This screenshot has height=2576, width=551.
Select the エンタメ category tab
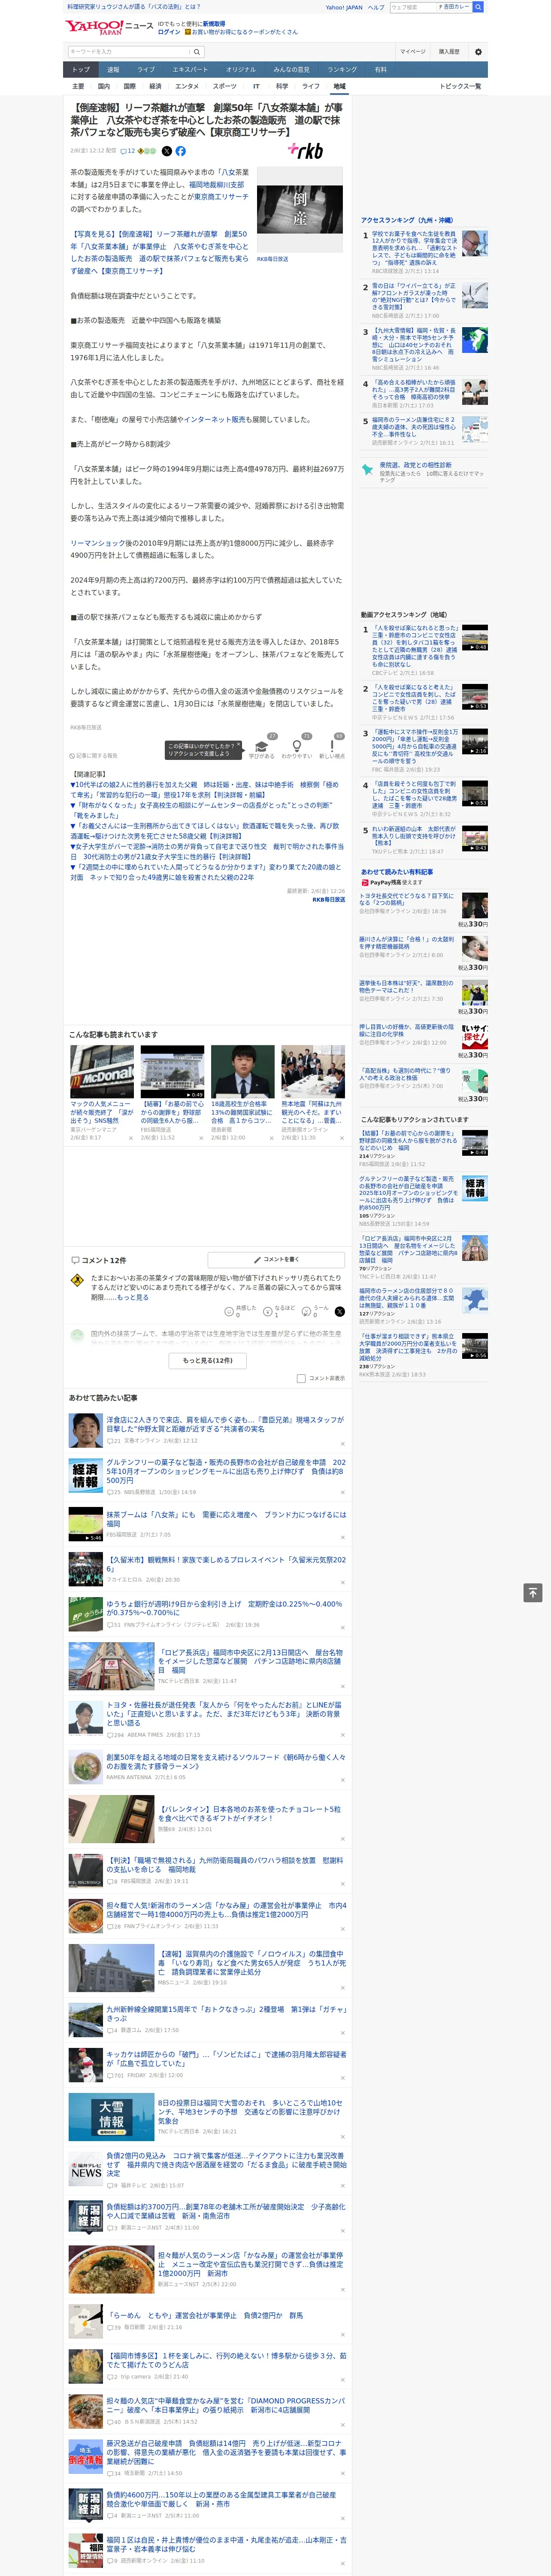click(x=187, y=86)
